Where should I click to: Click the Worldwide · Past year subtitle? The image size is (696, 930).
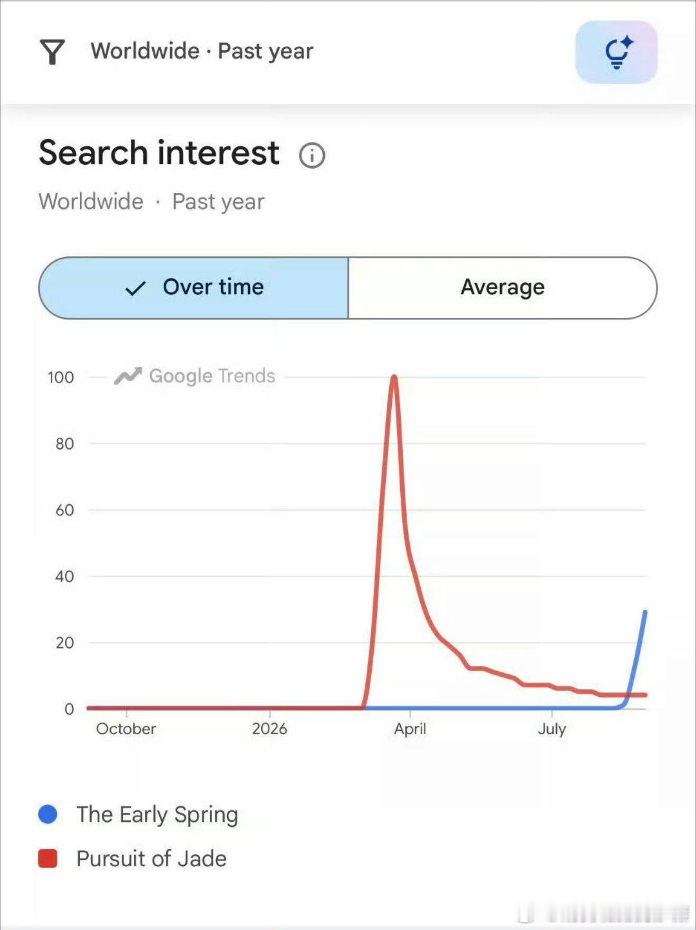tap(151, 202)
